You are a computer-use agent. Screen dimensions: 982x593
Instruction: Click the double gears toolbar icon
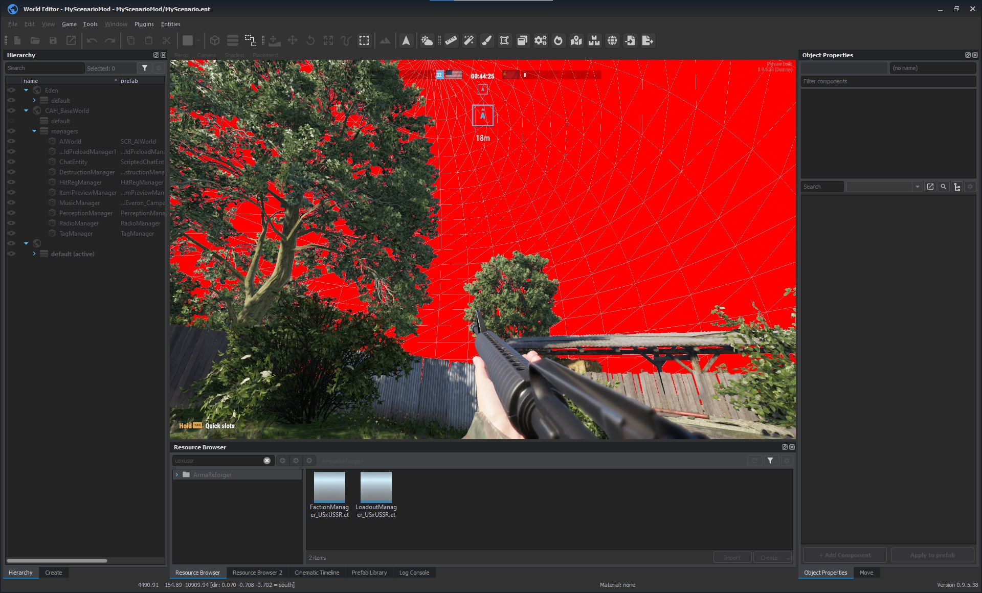pos(540,41)
